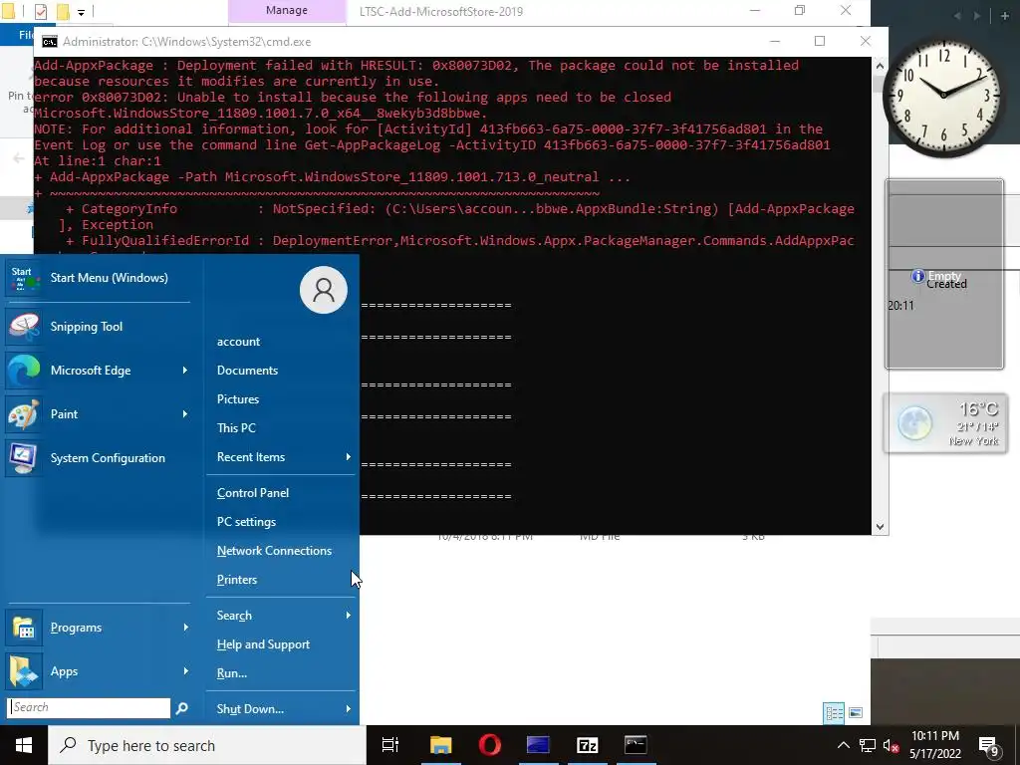Image resolution: width=1020 pixels, height=765 pixels.
Task: Click the gadget sidebar add plus icon
Action: 1004,16
